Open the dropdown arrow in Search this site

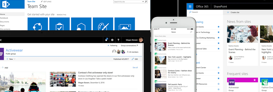(143, 2)
